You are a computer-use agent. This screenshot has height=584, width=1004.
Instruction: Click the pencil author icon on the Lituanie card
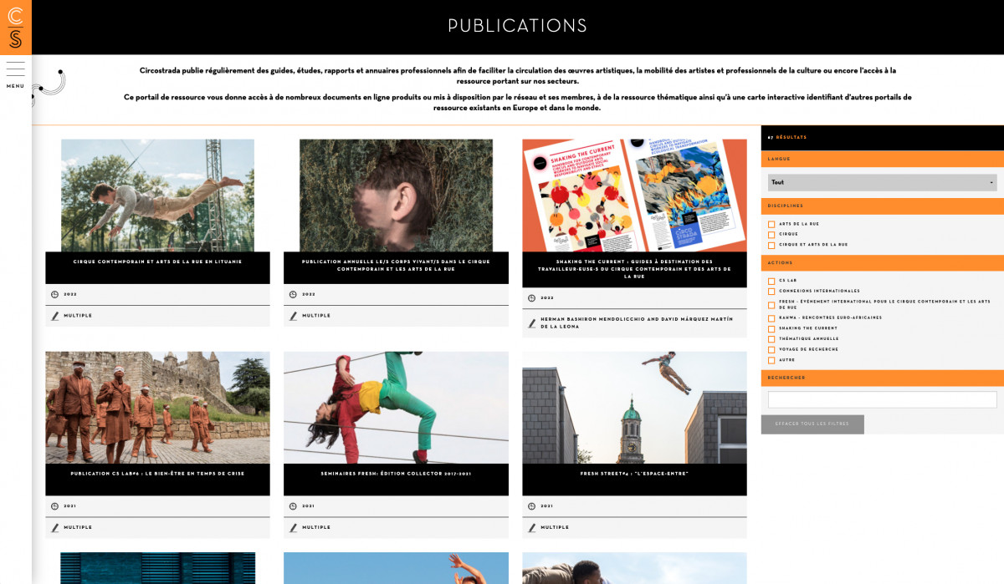[x=55, y=316]
